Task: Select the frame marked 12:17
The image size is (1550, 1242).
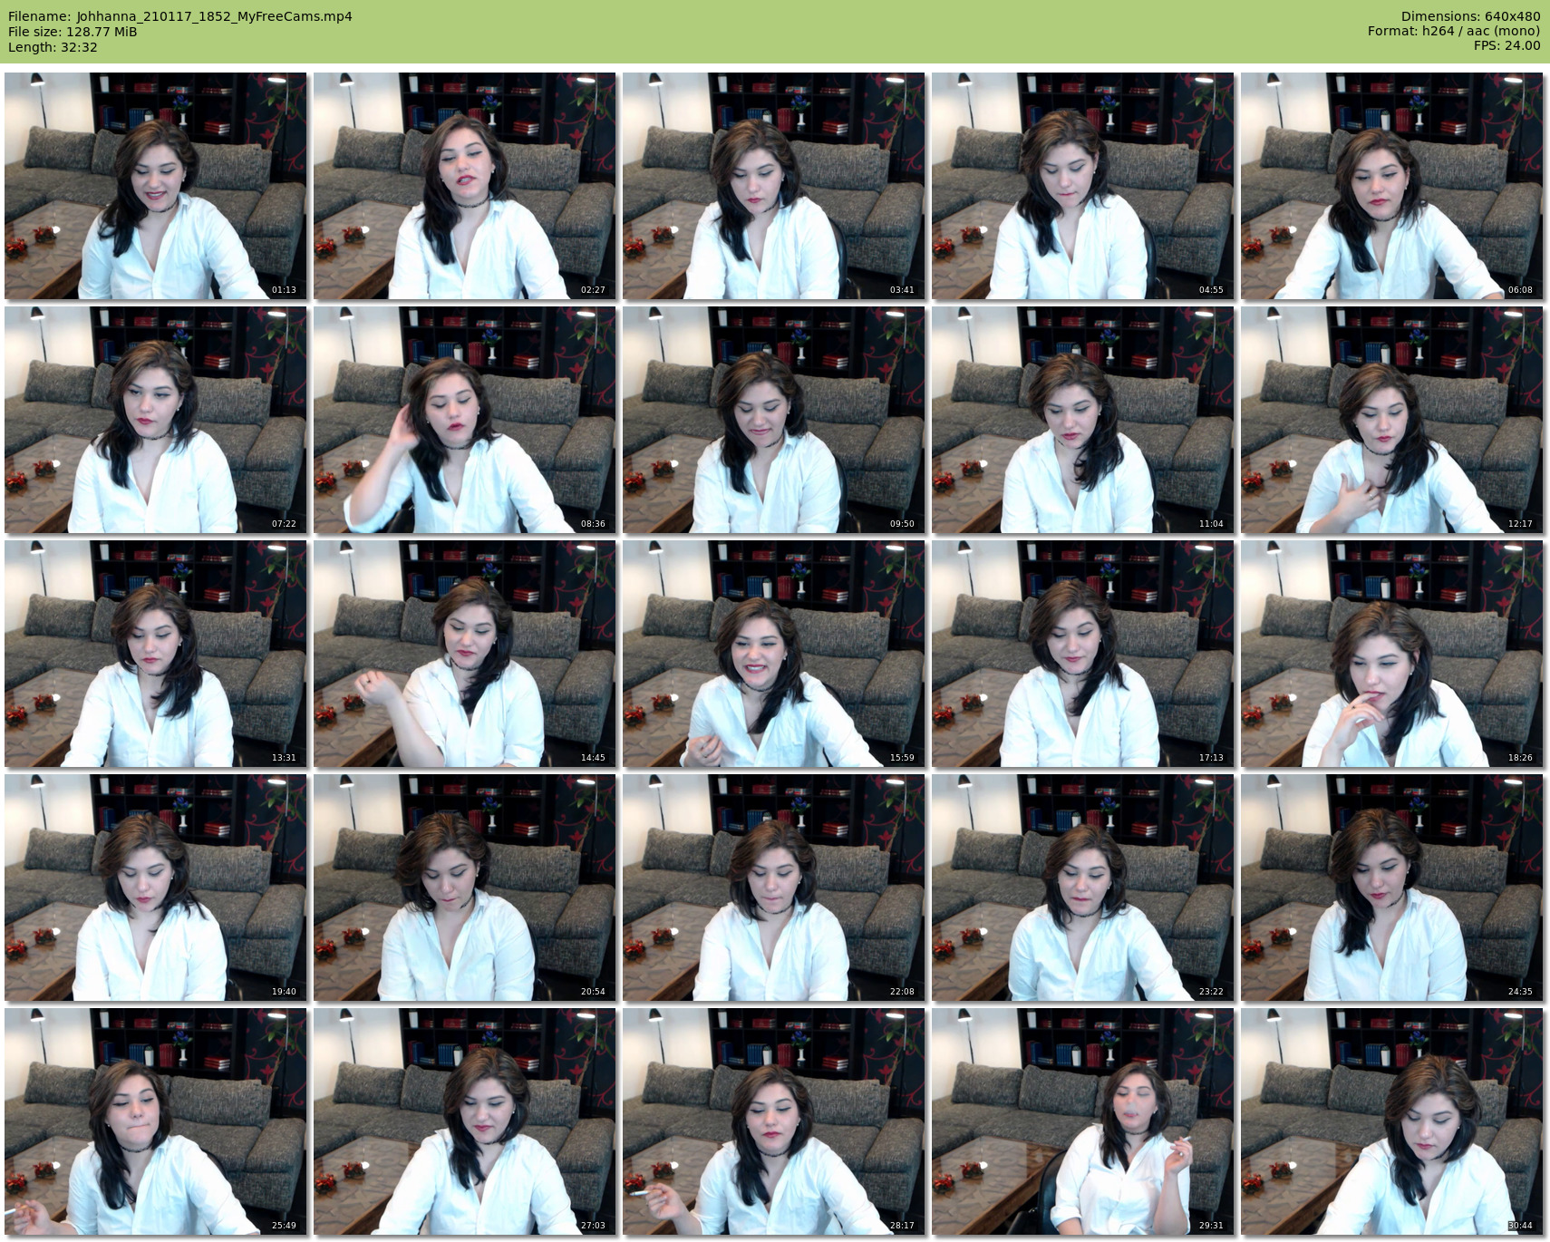Action: pos(1391,420)
